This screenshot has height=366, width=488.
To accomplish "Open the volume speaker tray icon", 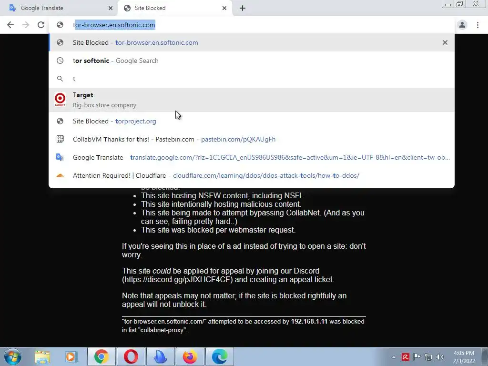I will tap(440, 357).
